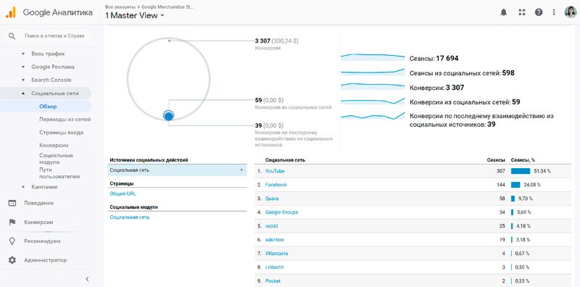Open the reddit social network link
This screenshot has height=287, width=580.
tap(271, 225)
